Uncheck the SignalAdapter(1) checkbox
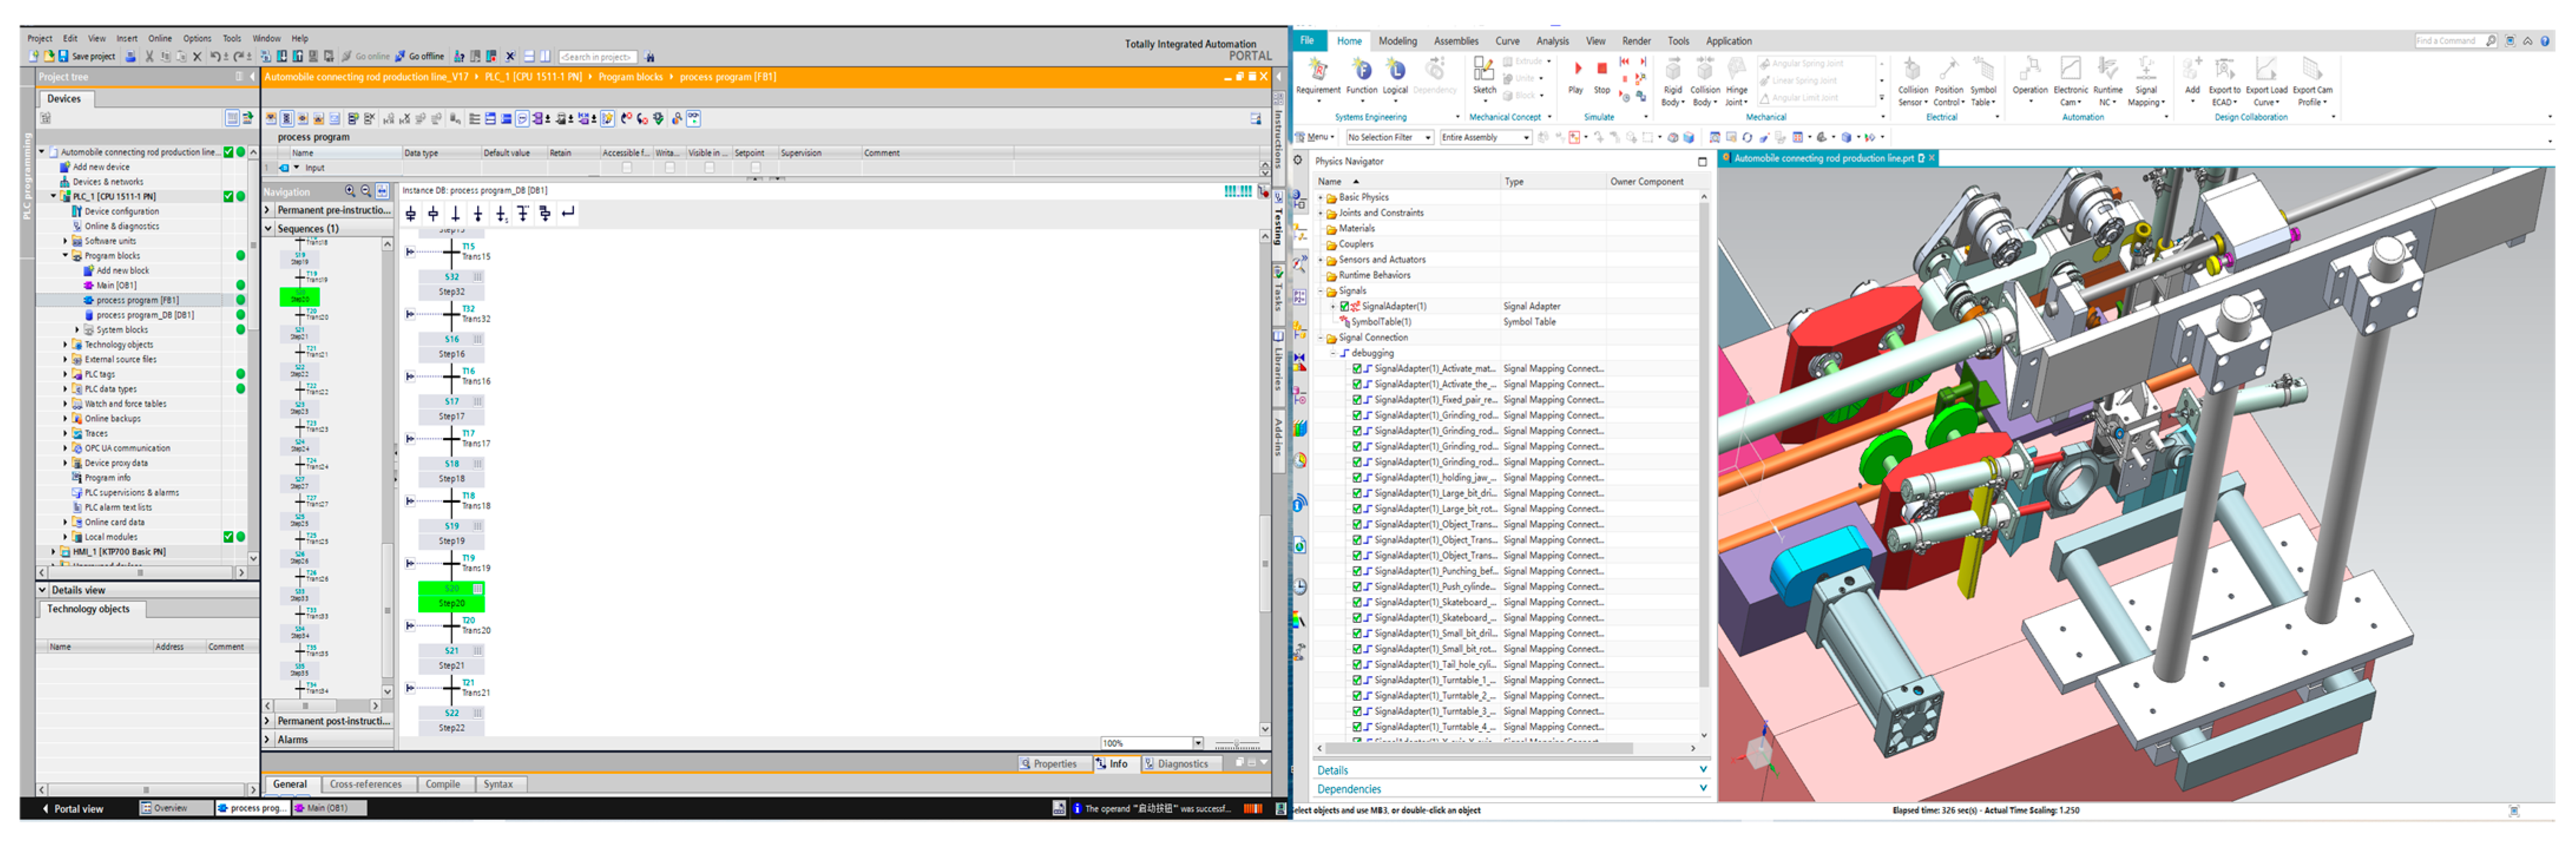This screenshot has width=2576, height=844. point(1345,306)
